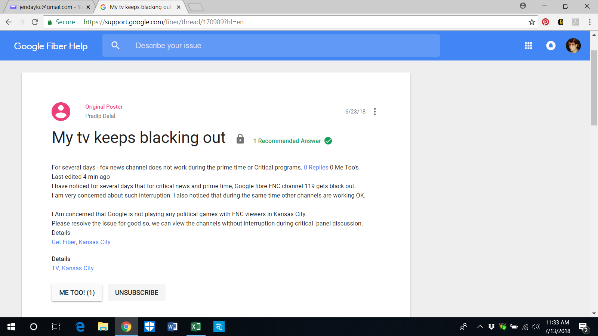Click the scrollbar up arrow
The width and height of the screenshot is (598, 336).
pyautogui.click(x=594, y=34)
